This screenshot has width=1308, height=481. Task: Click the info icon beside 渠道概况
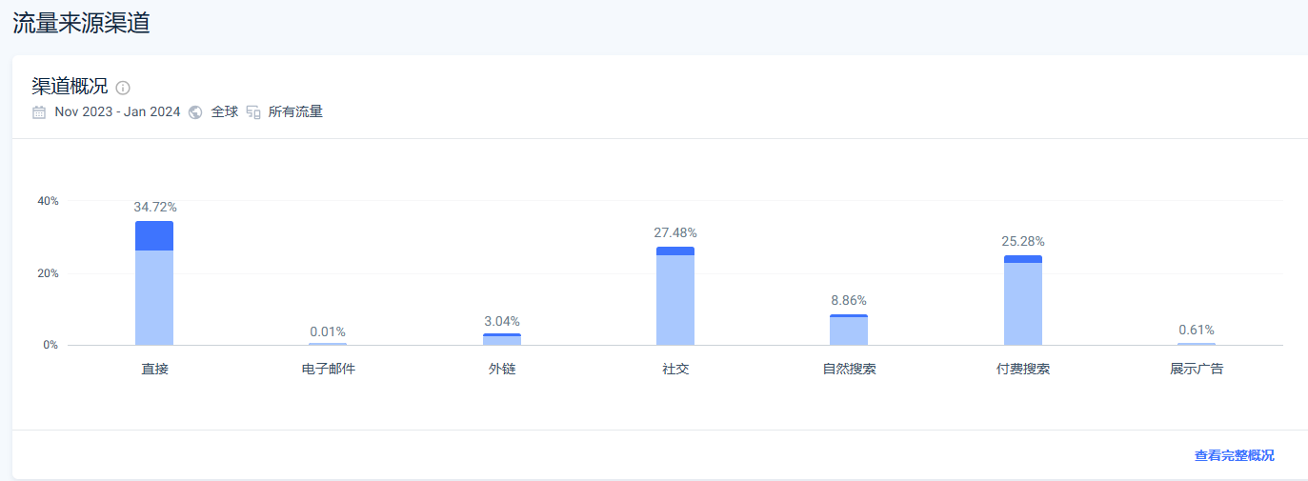(x=123, y=88)
